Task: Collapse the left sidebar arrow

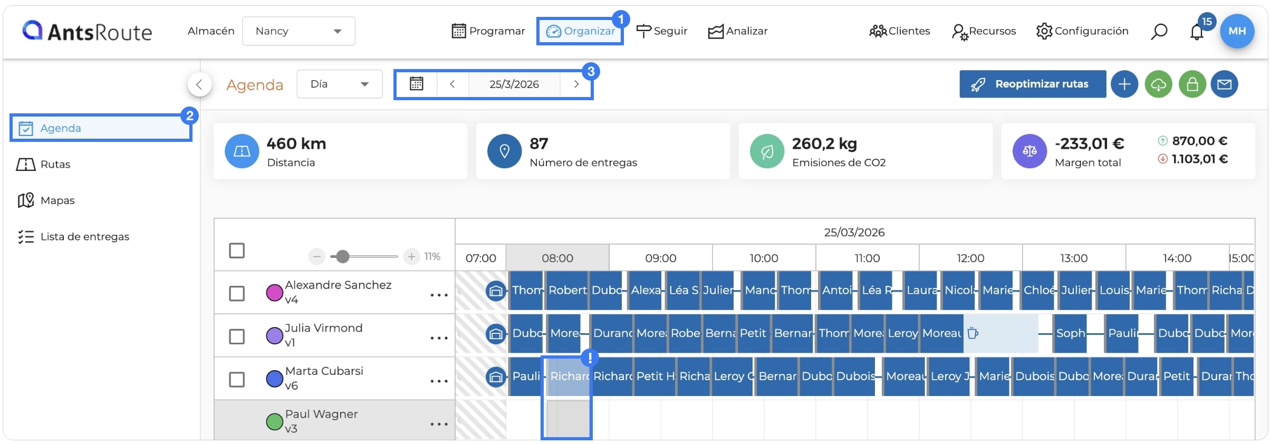Action: (x=199, y=84)
